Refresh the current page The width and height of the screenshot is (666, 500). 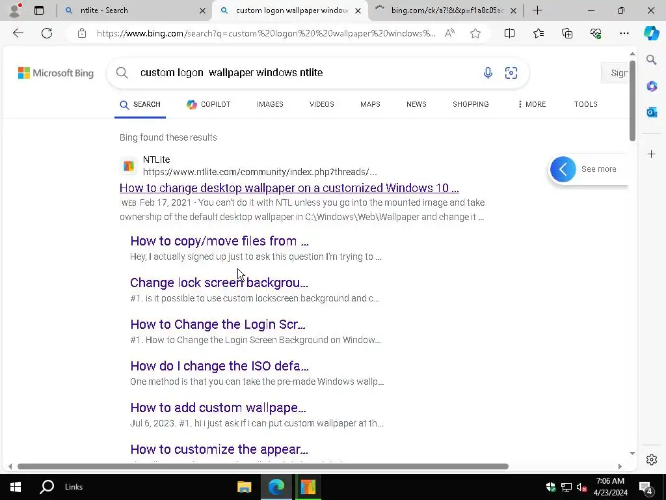47,33
